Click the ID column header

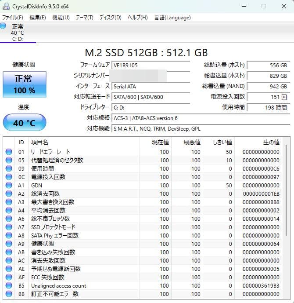pos(21,142)
